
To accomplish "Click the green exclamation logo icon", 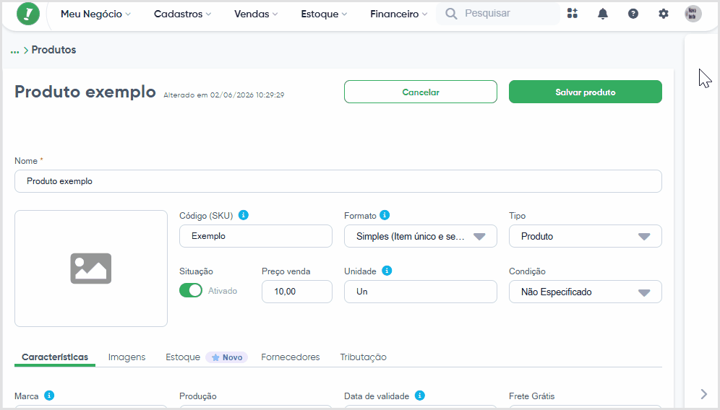I will coord(28,14).
